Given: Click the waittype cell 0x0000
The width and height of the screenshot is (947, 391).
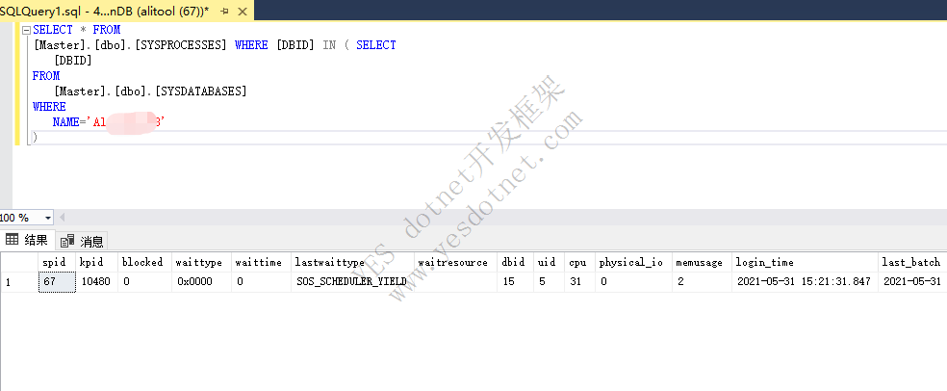Looking at the screenshot, I should (x=201, y=281).
